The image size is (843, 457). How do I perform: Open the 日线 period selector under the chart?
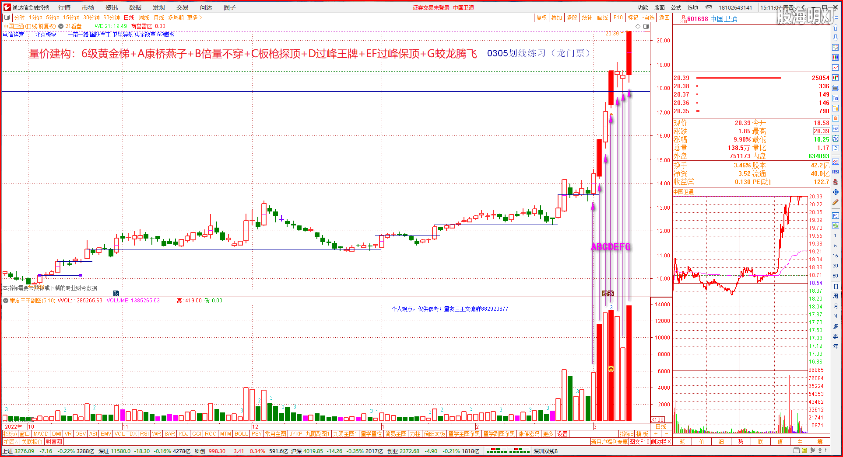pos(661,426)
